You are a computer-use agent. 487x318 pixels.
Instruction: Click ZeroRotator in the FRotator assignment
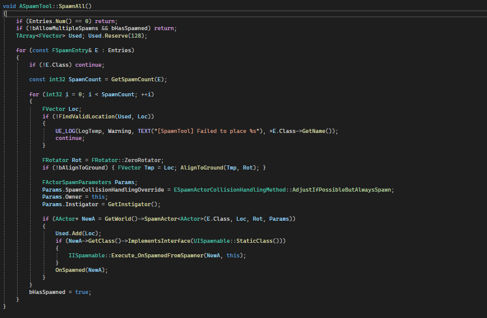tap(143, 160)
